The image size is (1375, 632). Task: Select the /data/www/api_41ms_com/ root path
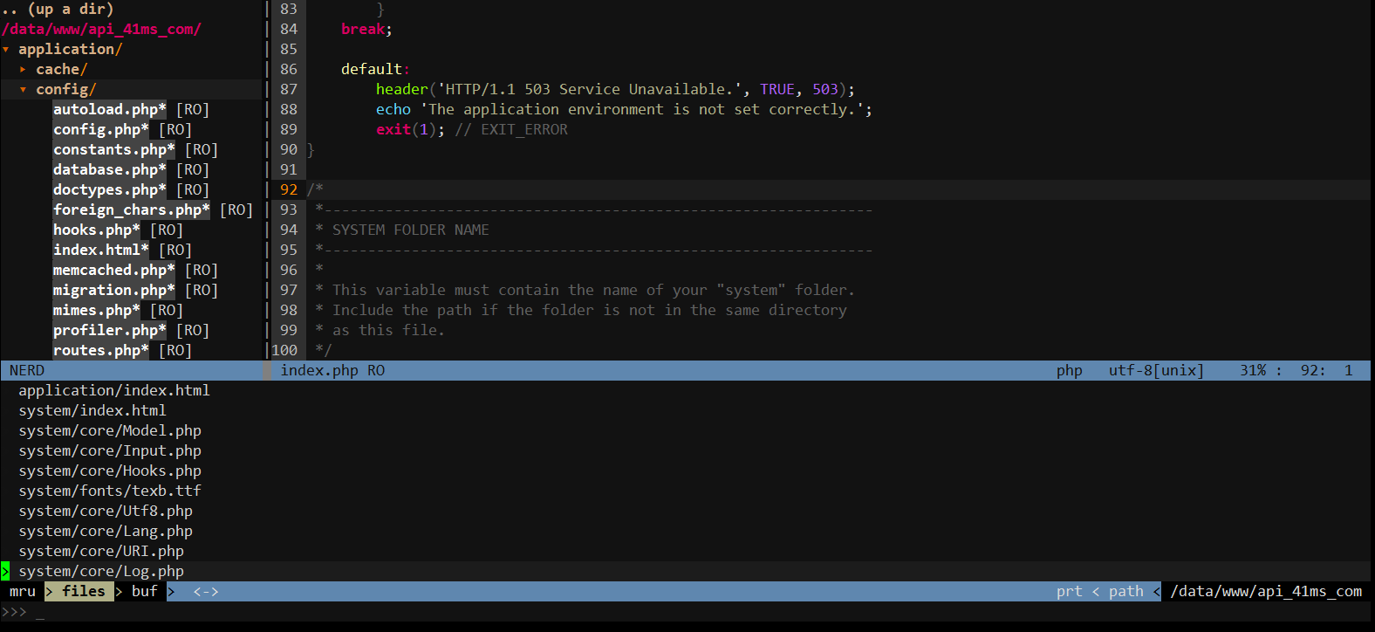click(101, 30)
